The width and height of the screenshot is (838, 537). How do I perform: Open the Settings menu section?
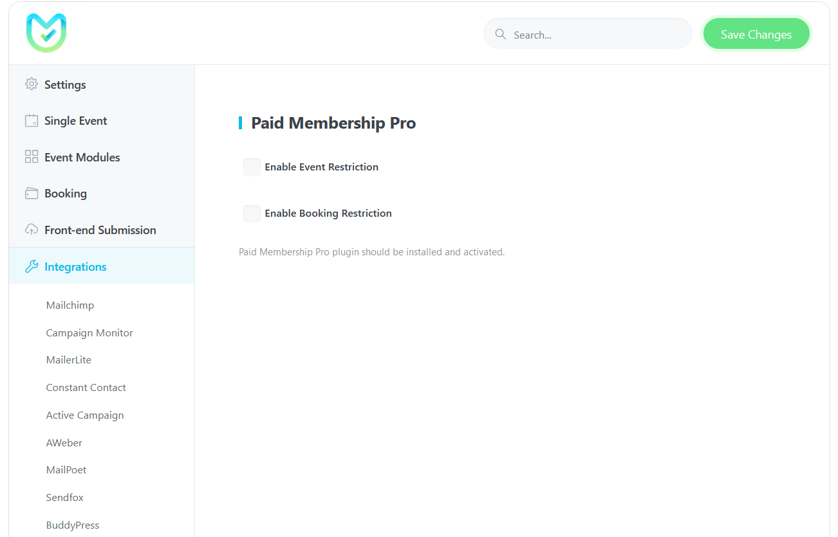point(102,84)
